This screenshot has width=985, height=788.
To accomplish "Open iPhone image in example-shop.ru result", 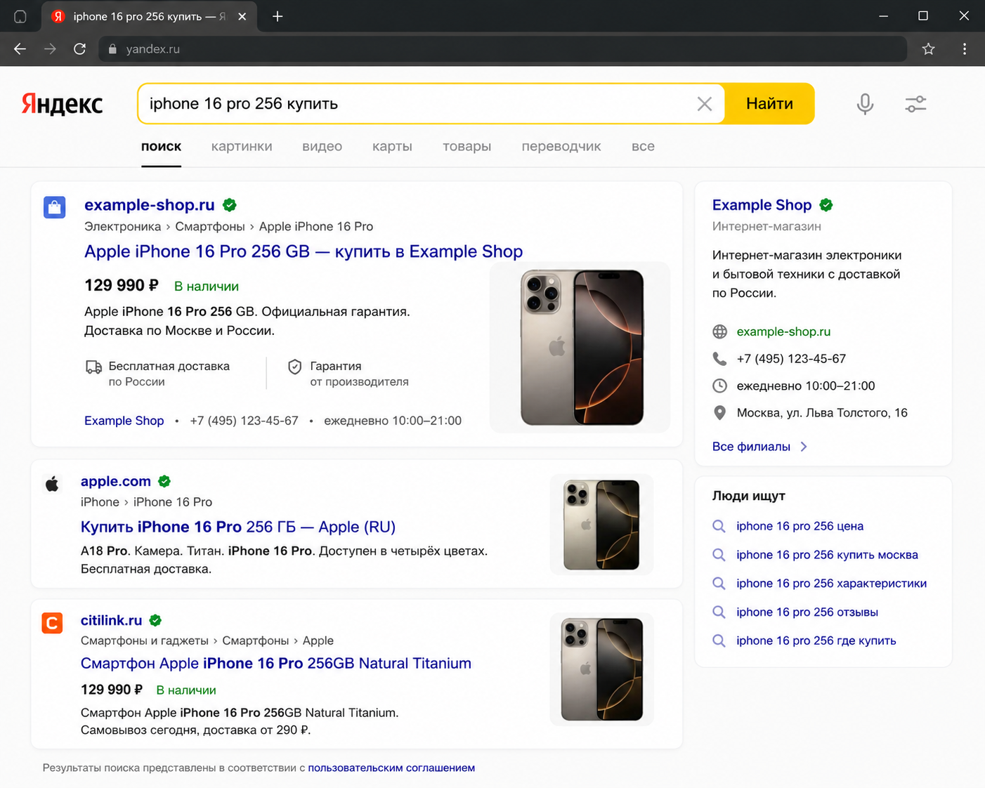I will [x=580, y=348].
